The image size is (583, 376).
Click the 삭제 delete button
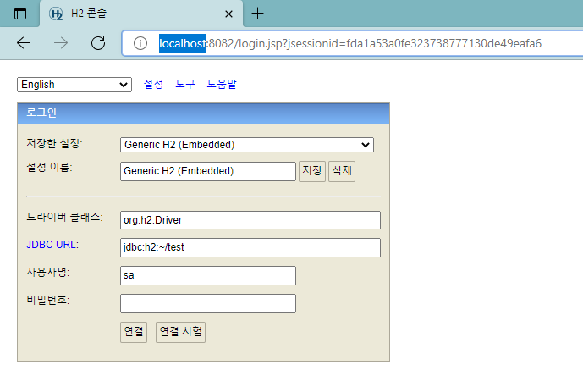pyautogui.click(x=342, y=171)
